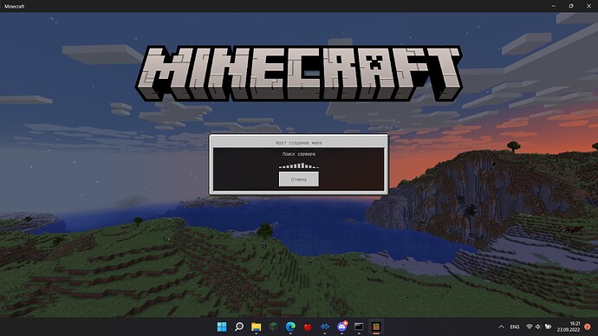
Task: Open the red apple taskbar app
Action: 308,326
